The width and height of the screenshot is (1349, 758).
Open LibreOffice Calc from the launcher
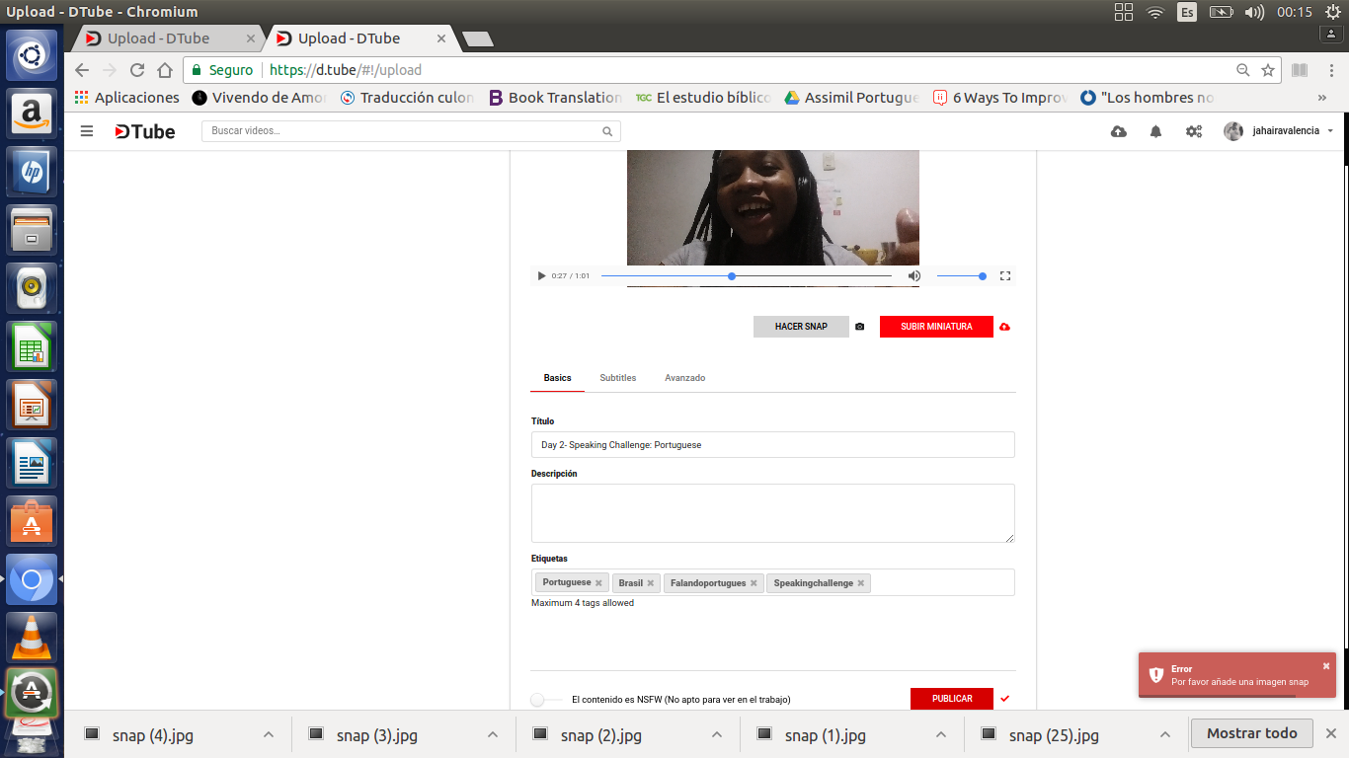click(32, 346)
